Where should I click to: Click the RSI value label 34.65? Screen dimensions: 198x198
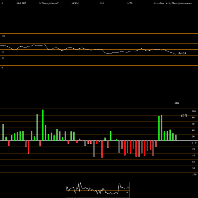[x=182, y=53]
